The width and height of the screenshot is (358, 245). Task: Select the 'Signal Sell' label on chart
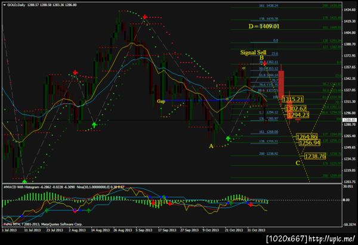pyautogui.click(x=253, y=52)
